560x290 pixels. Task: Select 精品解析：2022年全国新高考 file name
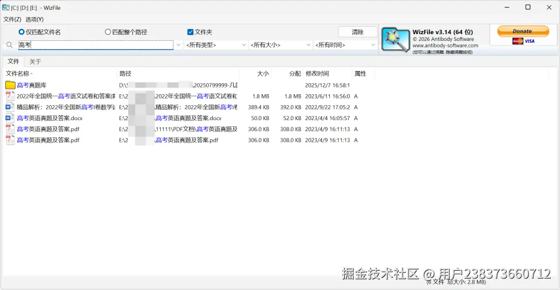click(66, 107)
